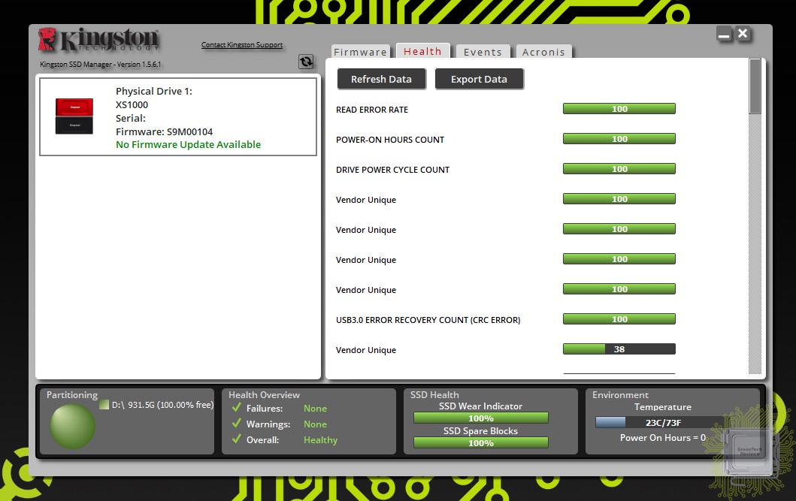
Task: Click the checkmark next to Failures
Action: tap(236, 409)
